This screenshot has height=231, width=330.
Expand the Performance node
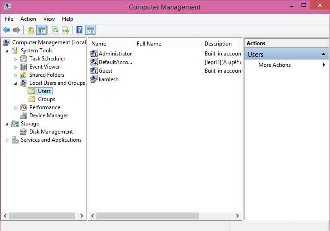pos(15,108)
